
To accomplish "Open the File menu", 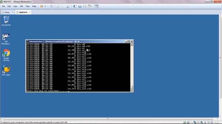I will tap(3, 6).
